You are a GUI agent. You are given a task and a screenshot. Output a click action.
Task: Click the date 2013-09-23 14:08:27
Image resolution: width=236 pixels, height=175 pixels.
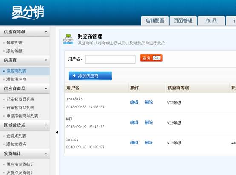85,107
